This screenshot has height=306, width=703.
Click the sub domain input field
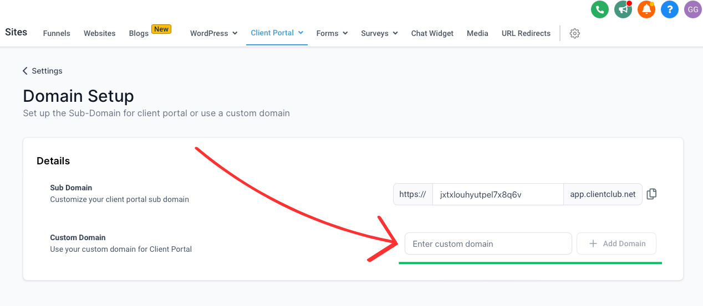[x=497, y=194]
